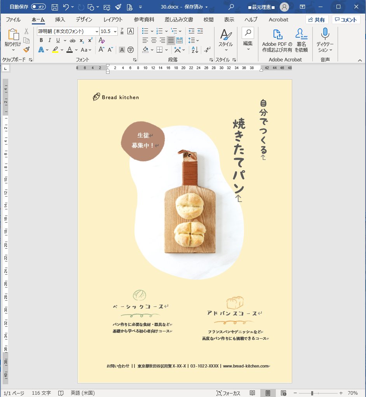Click the Borders icon
366x397 pixels.
pyautogui.click(x=160, y=50)
